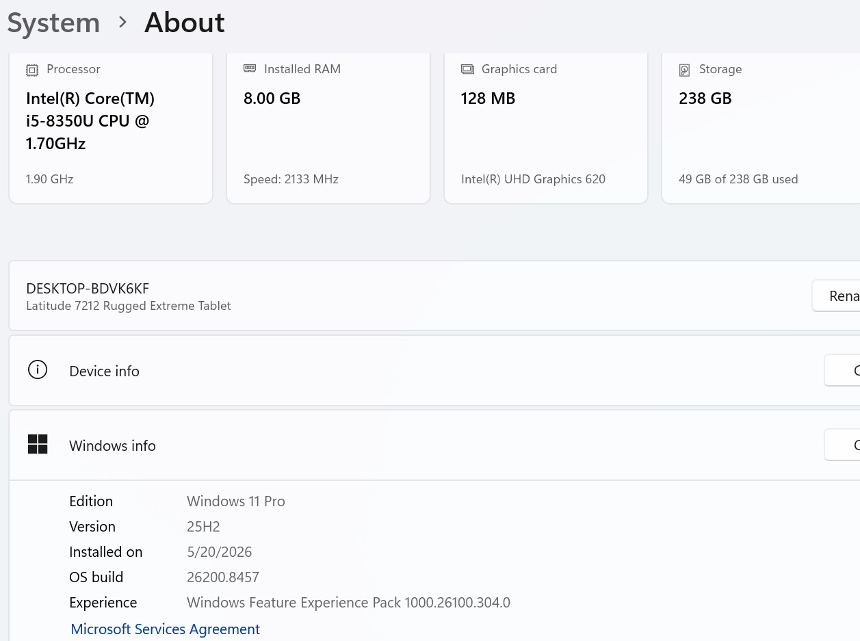Viewport: 860px width, 641px height.
Task: Click the Edition label
Action: (x=91, y=501)
